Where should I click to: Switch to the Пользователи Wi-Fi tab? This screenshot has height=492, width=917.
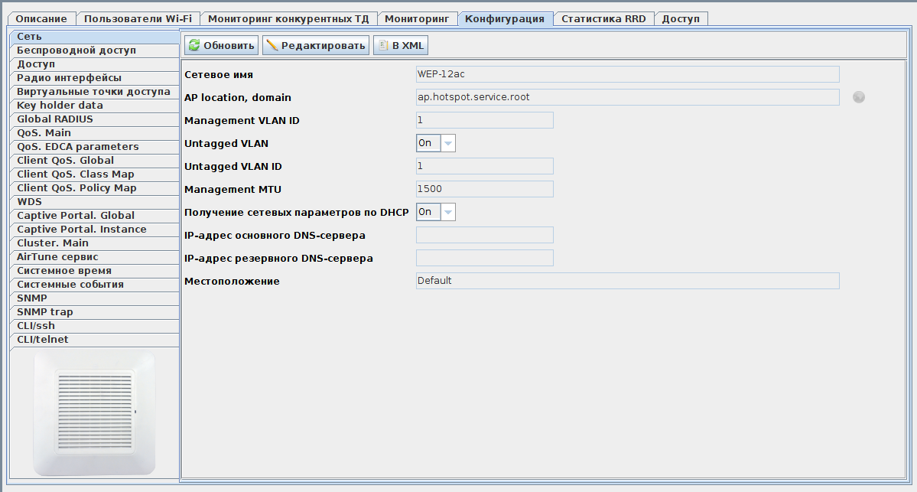(138, 18)
